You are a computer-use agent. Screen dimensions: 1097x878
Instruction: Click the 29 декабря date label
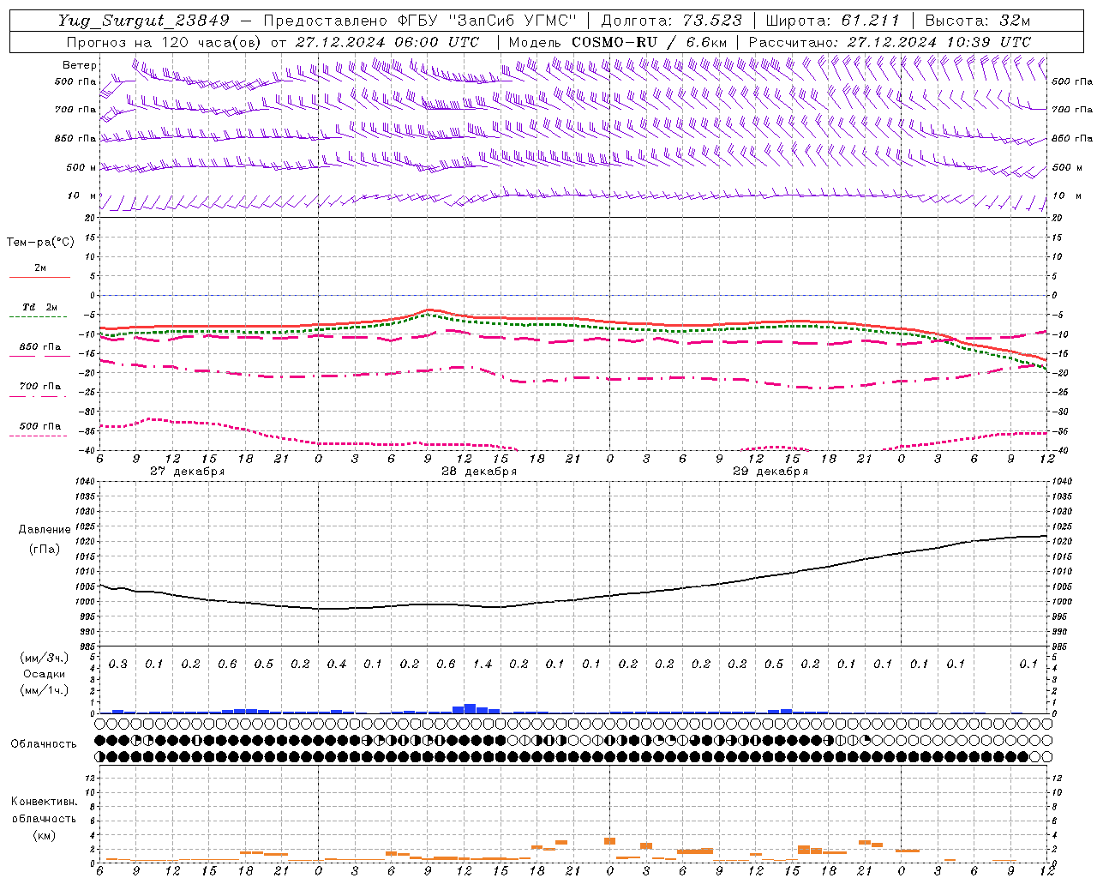[770, 472]
